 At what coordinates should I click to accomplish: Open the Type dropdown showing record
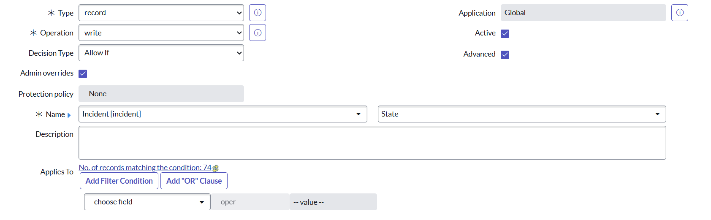coord(161,13)
